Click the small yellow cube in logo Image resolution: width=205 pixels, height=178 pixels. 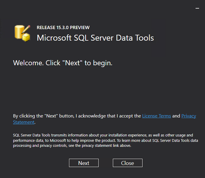click(x=26, y=37)
